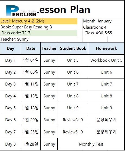Viewport: 125px width, 151px height.
Task: Select the Day 3 row label
Action: (10, 84)
